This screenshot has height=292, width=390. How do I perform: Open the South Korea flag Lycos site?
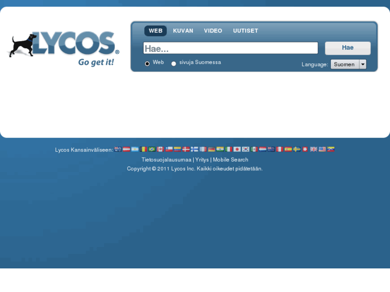pyautogui.click(x=246, y=149)
